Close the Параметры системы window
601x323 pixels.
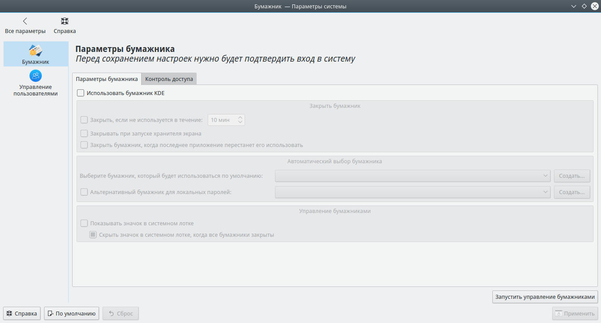[594, 6]
